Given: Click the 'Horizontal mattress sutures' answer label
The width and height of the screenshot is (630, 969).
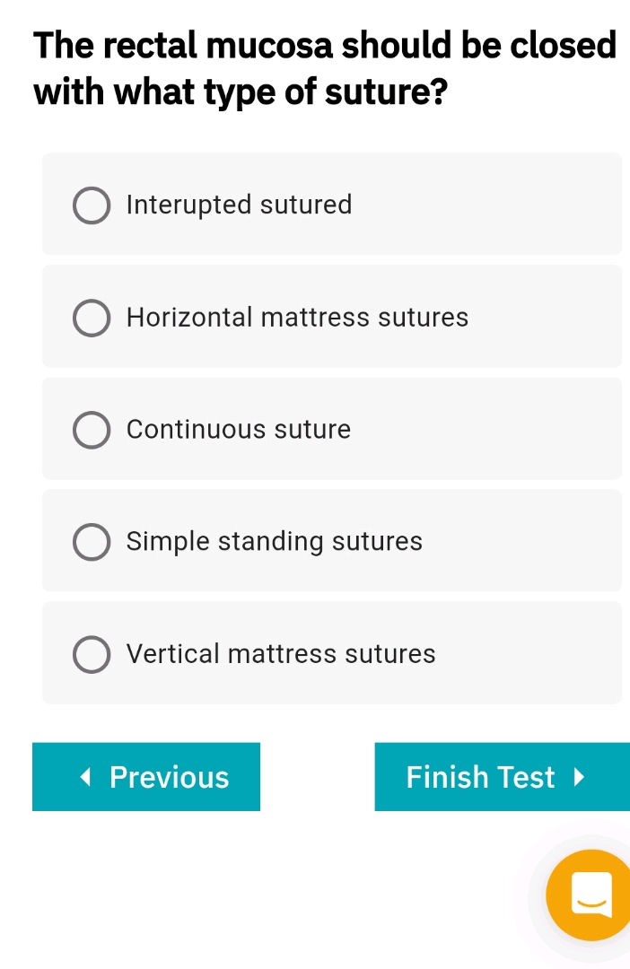Looking at the screenshot, I should pyautogui.click(x=297, y=318).
